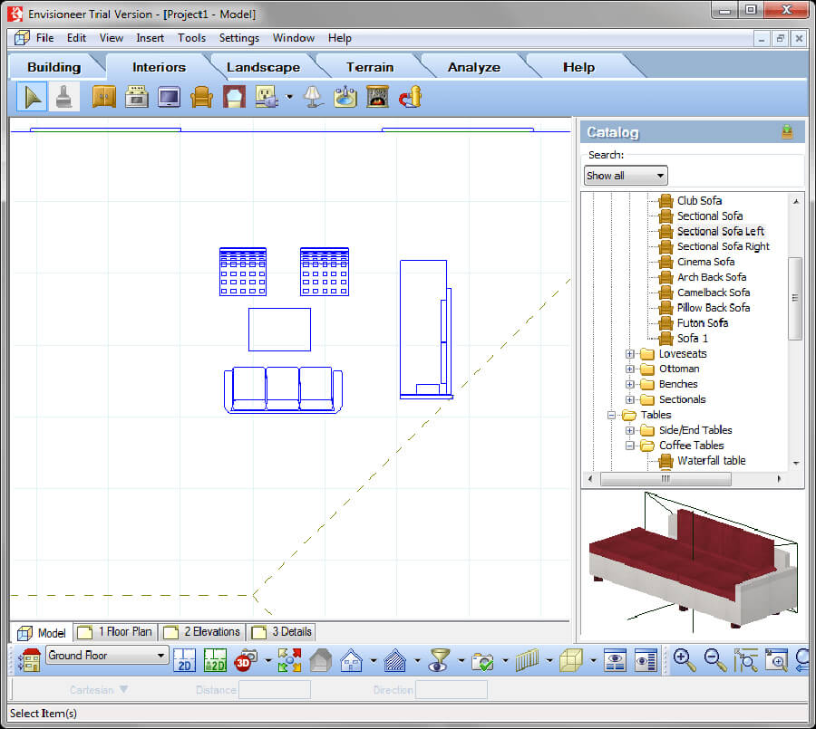The height and width of the screenshot is (729, 816).
Task: Open the Insert menu
Action: [x=150, y=38]
